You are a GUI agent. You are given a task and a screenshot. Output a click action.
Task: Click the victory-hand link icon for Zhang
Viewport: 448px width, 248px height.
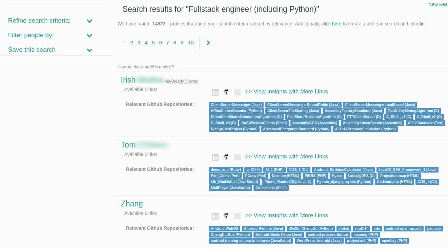click(x=237, y=216)
